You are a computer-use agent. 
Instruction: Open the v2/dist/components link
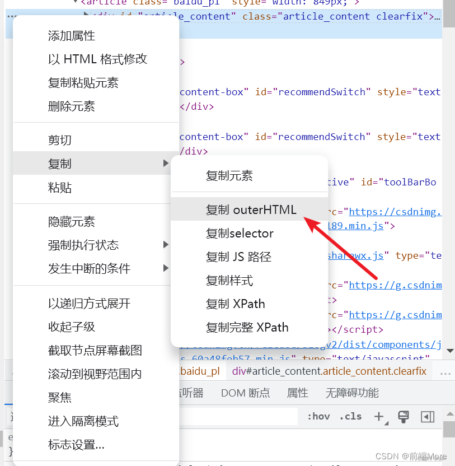tap(384, 345)
